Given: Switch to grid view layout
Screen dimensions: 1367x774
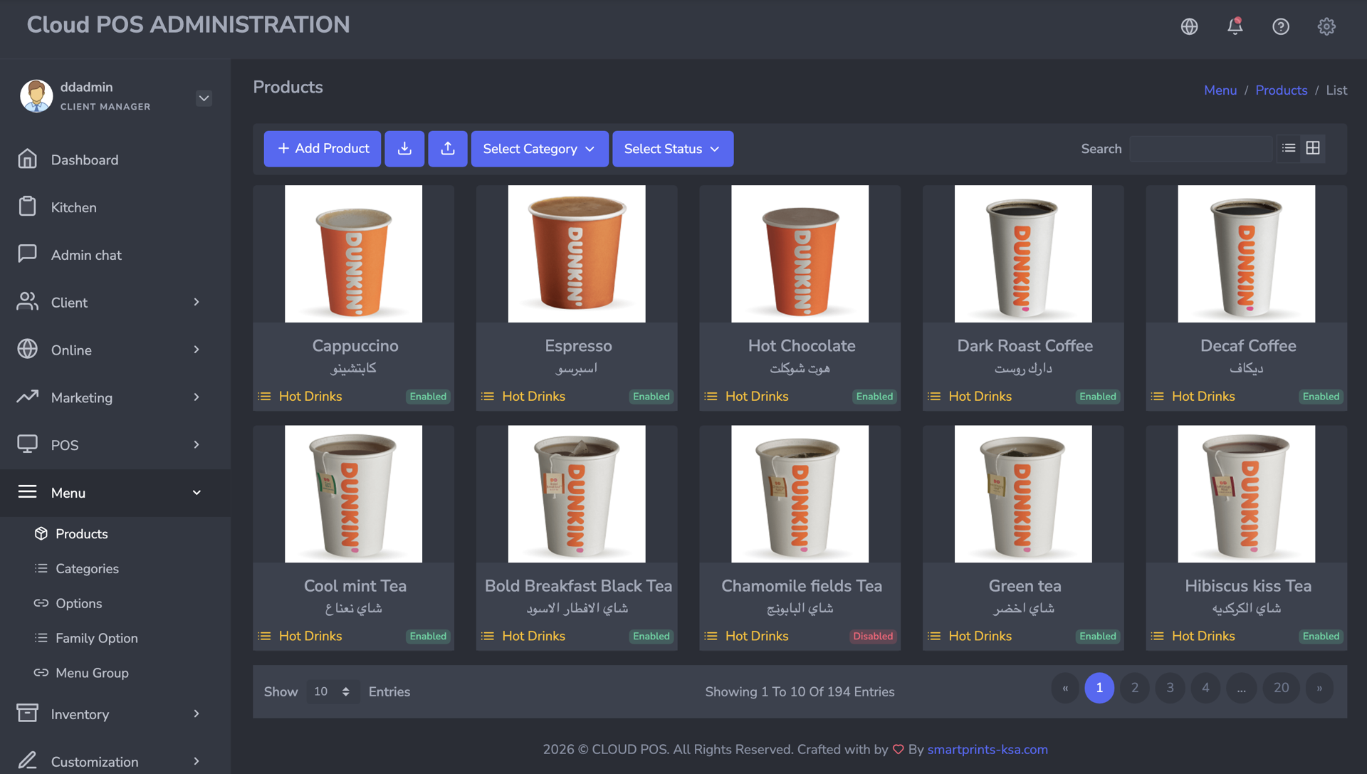Looking at the screenshot, I should pyautogui.click(x=1313, y=148).
